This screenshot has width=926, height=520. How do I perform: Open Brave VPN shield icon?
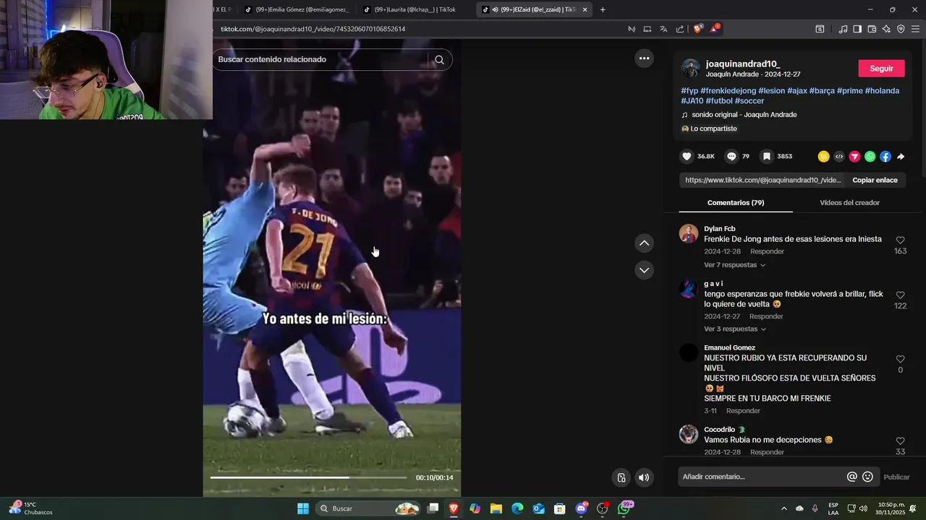[x=901, y=29]
